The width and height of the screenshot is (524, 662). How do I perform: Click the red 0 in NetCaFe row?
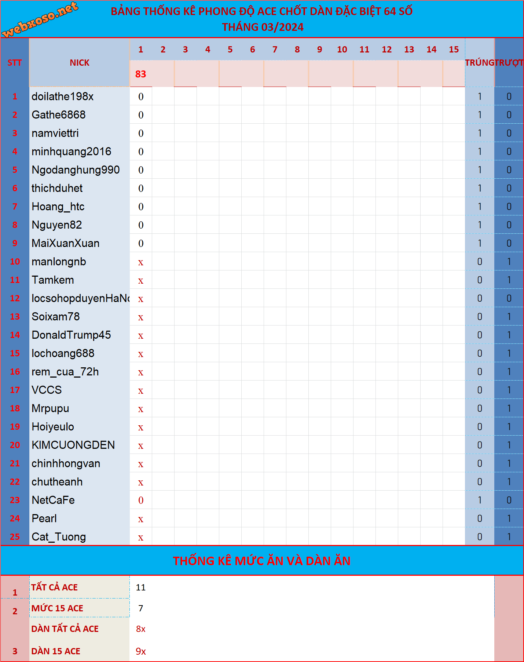pos(141,500)
